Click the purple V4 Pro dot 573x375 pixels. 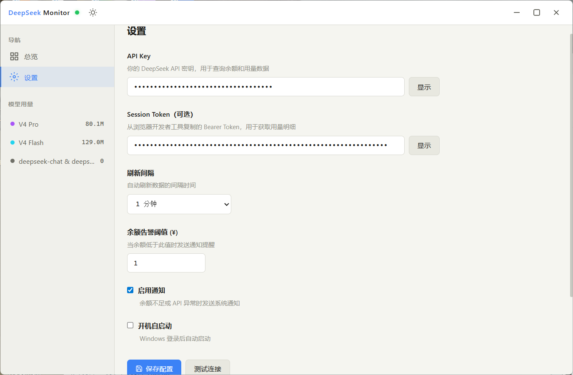pyautogui.click(x=13, y=124)
